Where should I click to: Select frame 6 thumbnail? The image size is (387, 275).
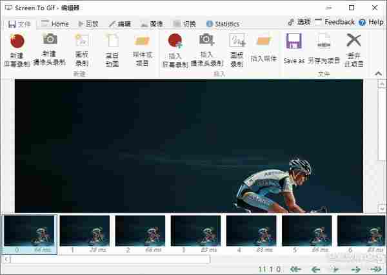tap(361, 234)
